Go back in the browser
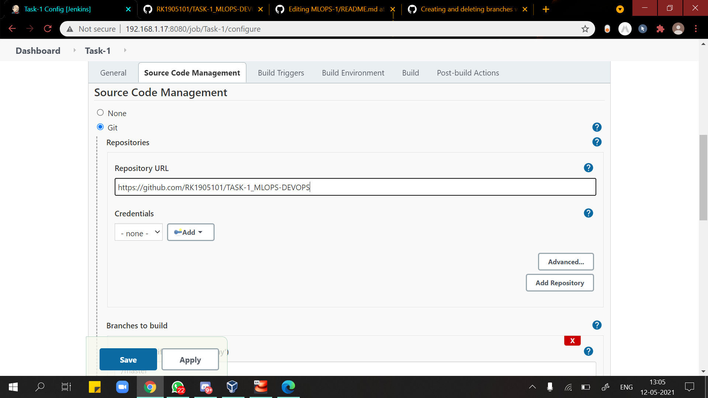This screenshot has height=398, width=708. [x=12, y=29]
